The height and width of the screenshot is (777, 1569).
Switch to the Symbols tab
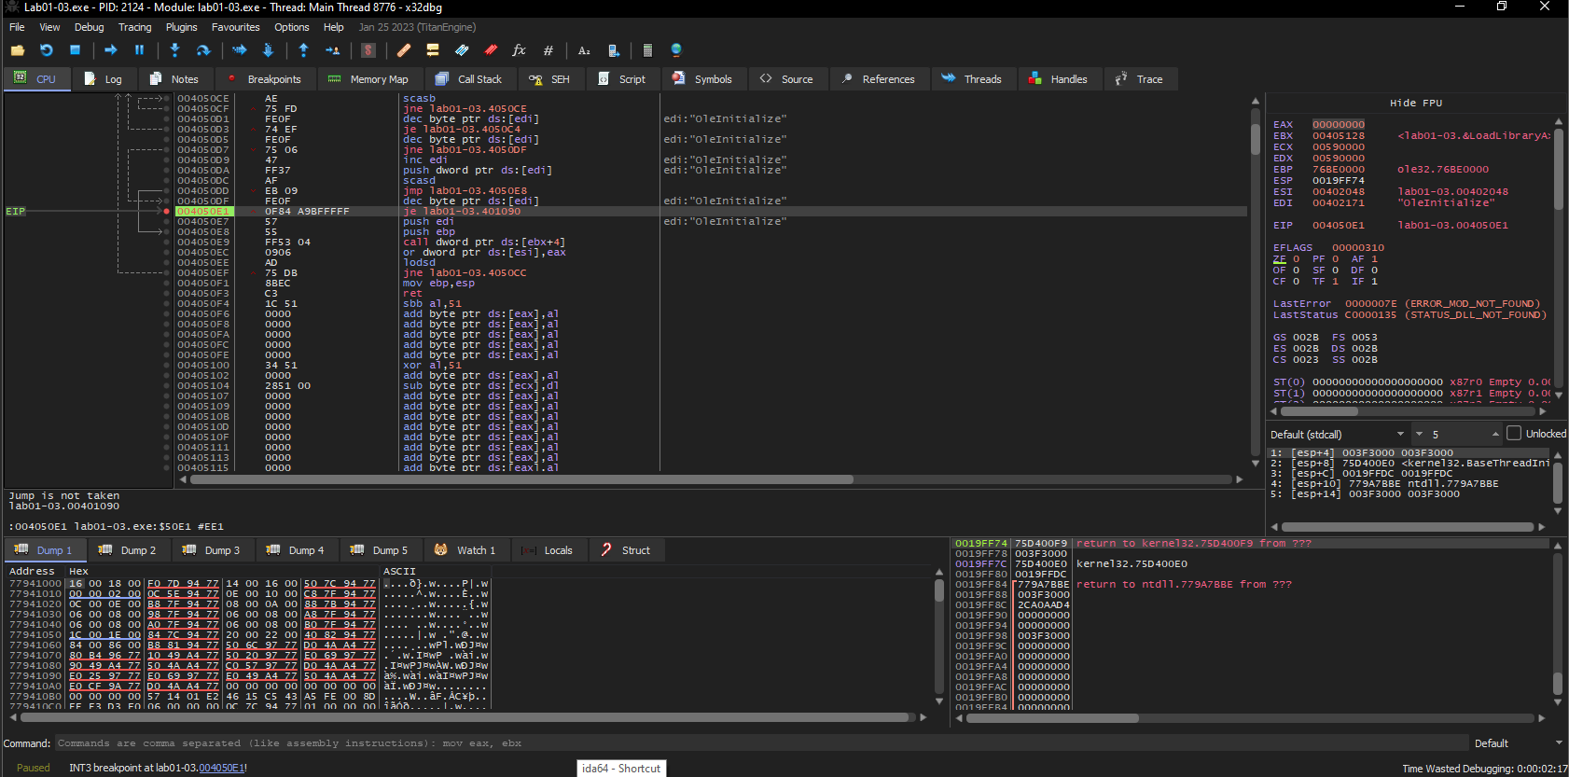point(703,79)
